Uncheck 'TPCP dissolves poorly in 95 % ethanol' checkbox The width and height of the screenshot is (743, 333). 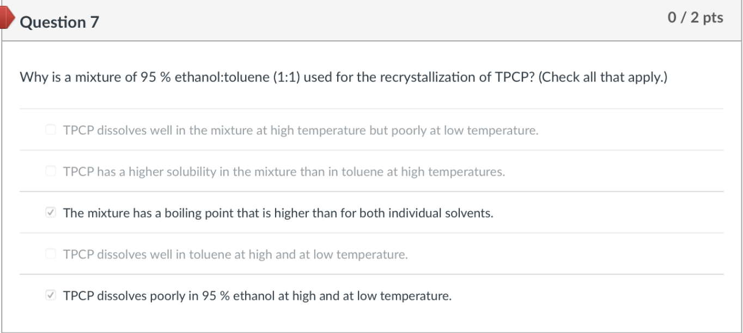coord(51,296)
